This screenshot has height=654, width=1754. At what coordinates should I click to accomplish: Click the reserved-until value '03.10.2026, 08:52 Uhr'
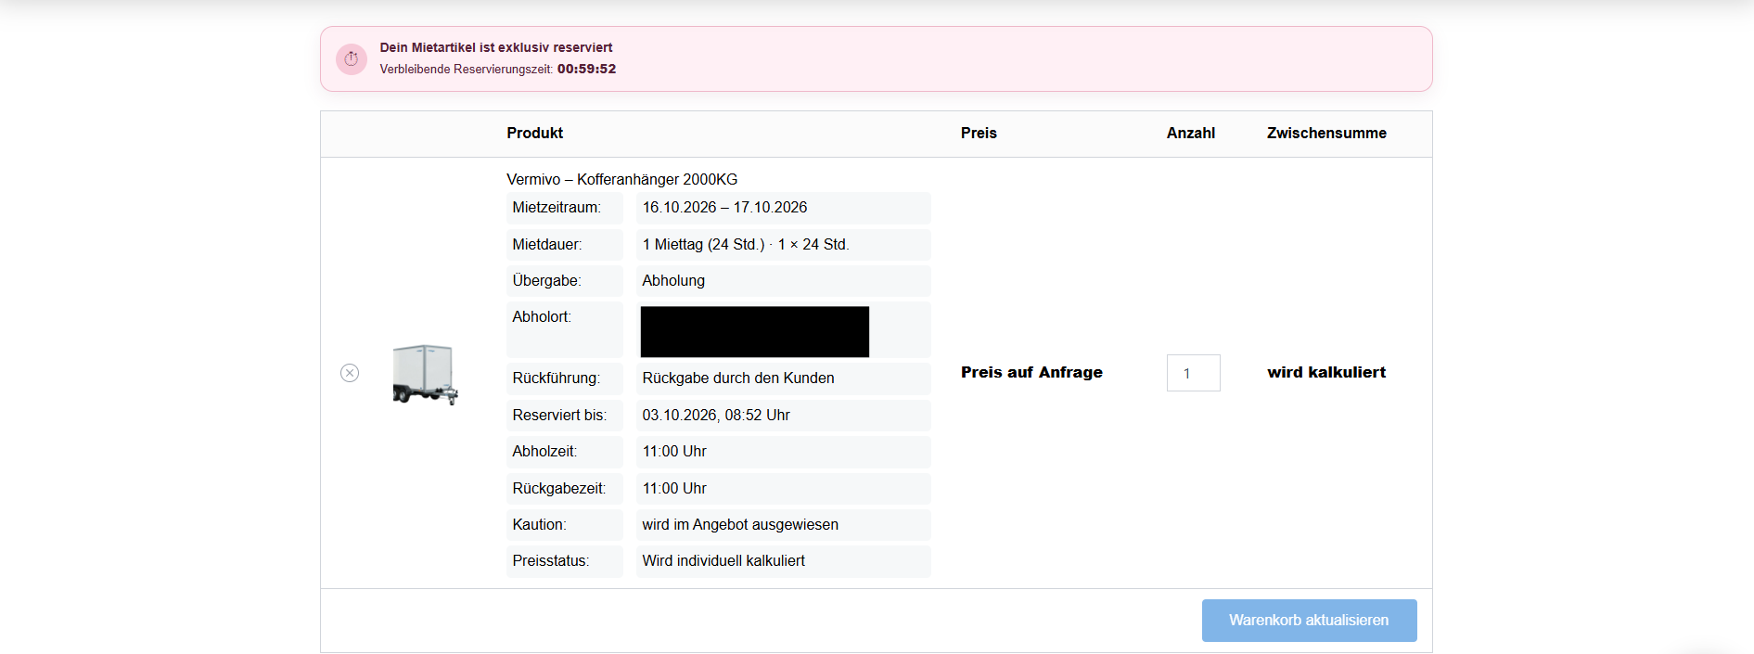coord(716,416)
